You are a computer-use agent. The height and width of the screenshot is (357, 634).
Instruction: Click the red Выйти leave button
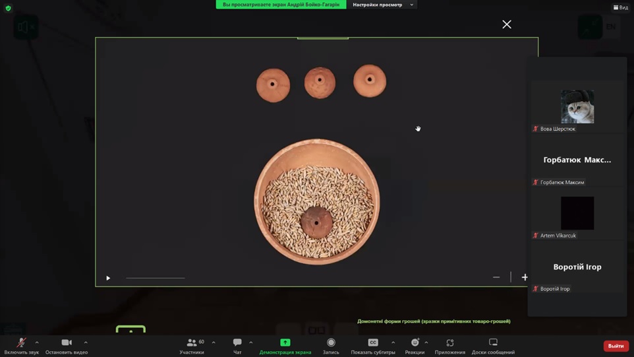[616, 346]
